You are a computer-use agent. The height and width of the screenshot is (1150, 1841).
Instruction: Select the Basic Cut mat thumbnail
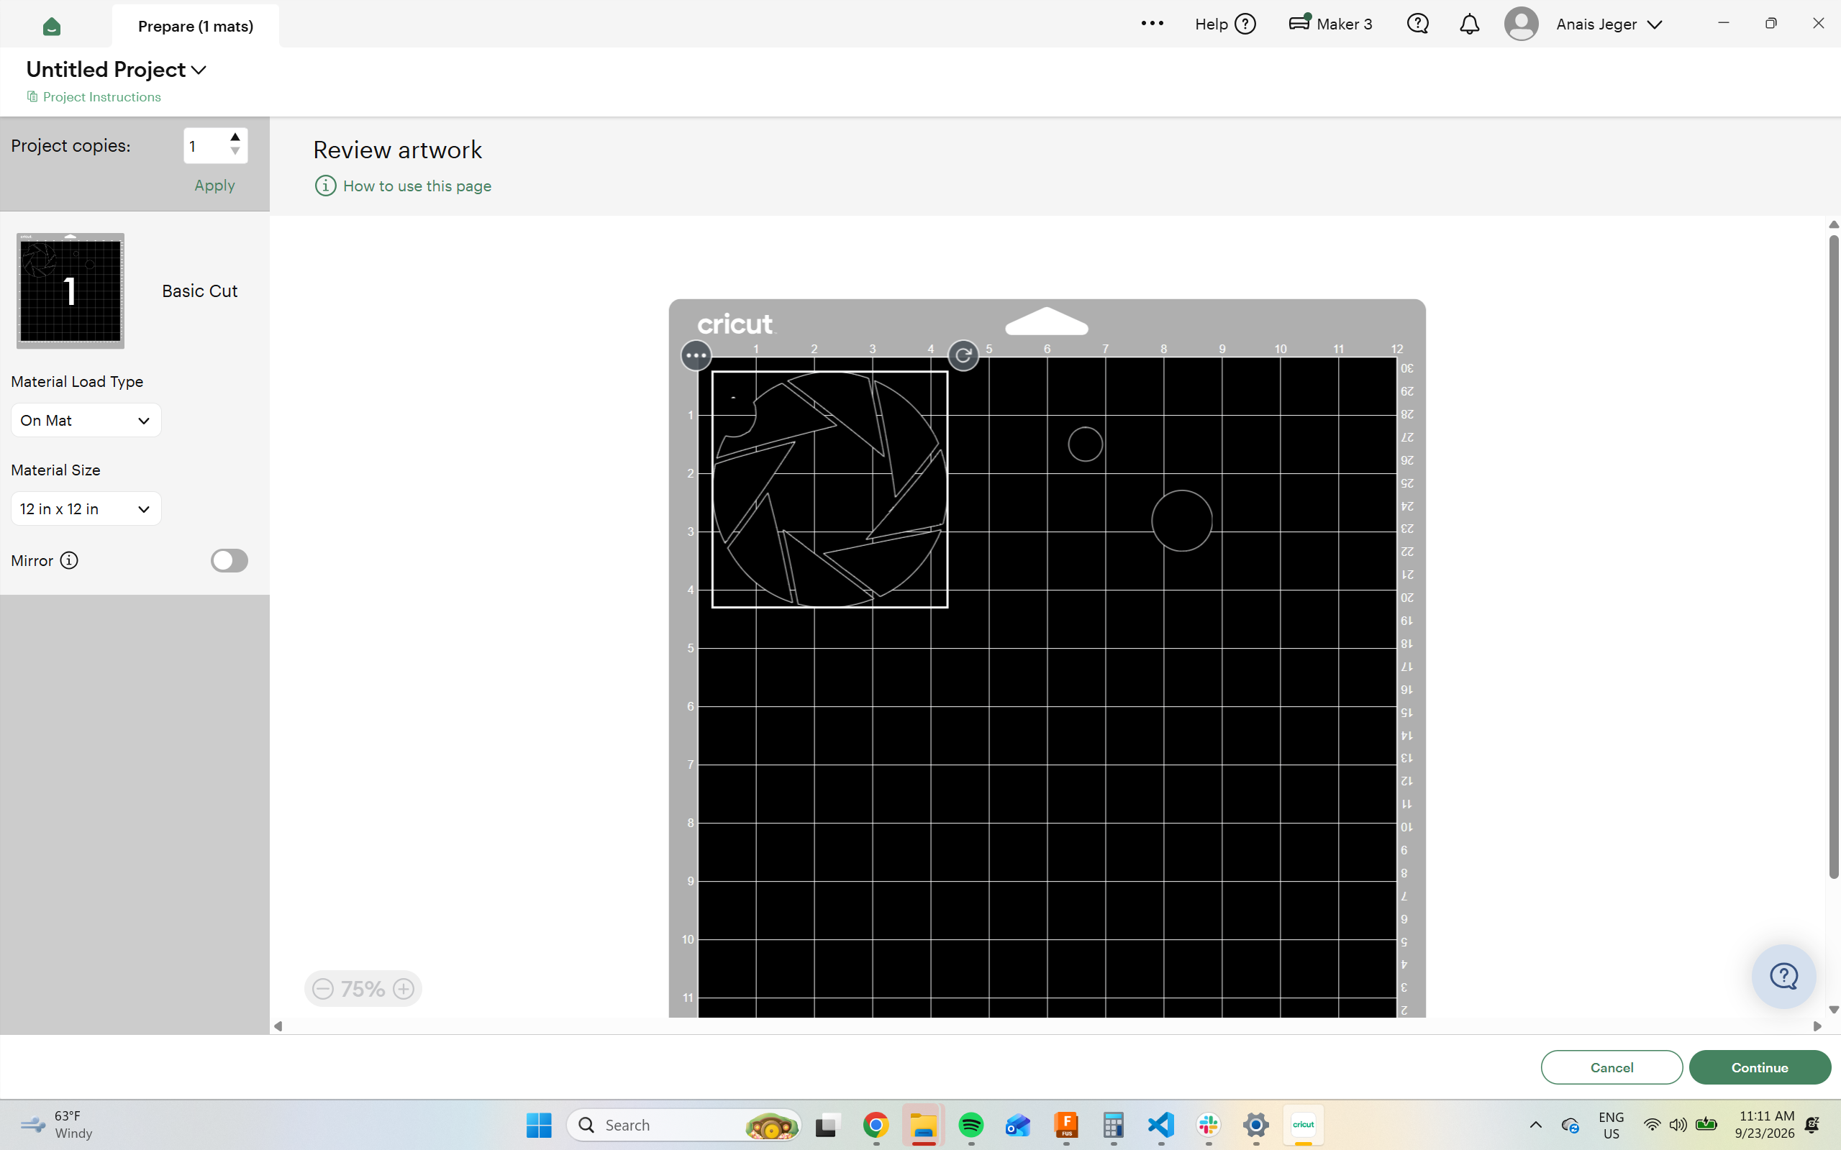click(71, 291)
